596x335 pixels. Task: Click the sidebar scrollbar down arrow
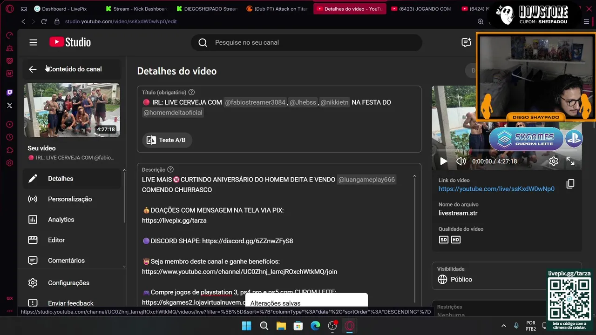tap(124, 267)
